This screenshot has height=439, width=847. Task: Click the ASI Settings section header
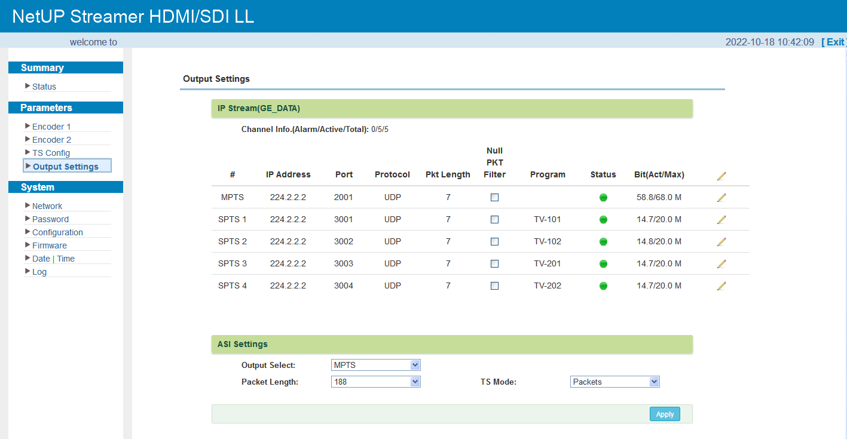pyautogui.click(x=452, y=344)
